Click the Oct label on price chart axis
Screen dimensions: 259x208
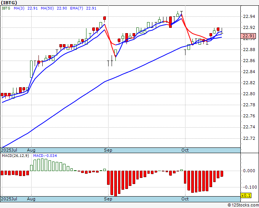(x=185, y=150)
